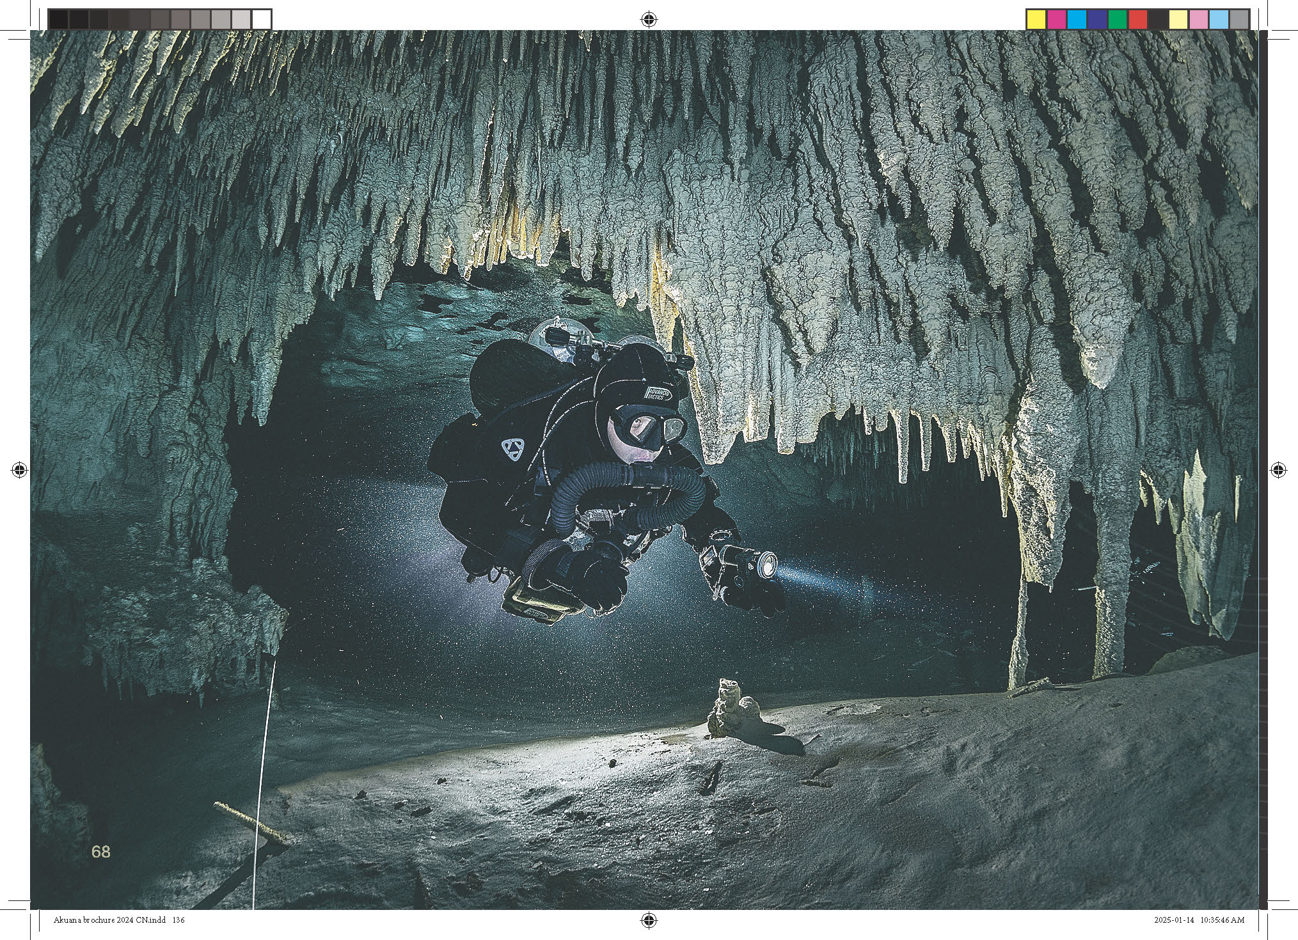Screen dimensions: 1298x940
Task: Click the magenta color bar swatch
Action: 1056,20
